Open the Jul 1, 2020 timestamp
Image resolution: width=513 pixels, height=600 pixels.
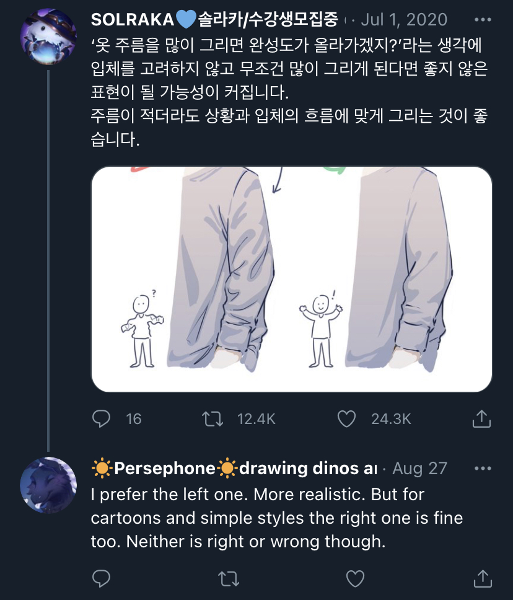(x=404, y=19)
